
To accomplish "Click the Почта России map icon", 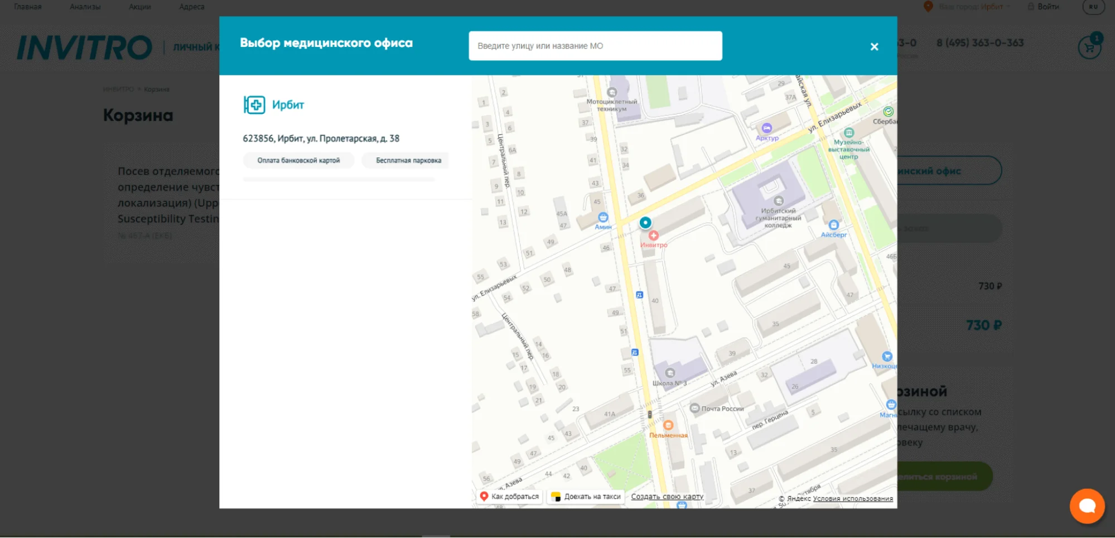I will coord(695,408).
